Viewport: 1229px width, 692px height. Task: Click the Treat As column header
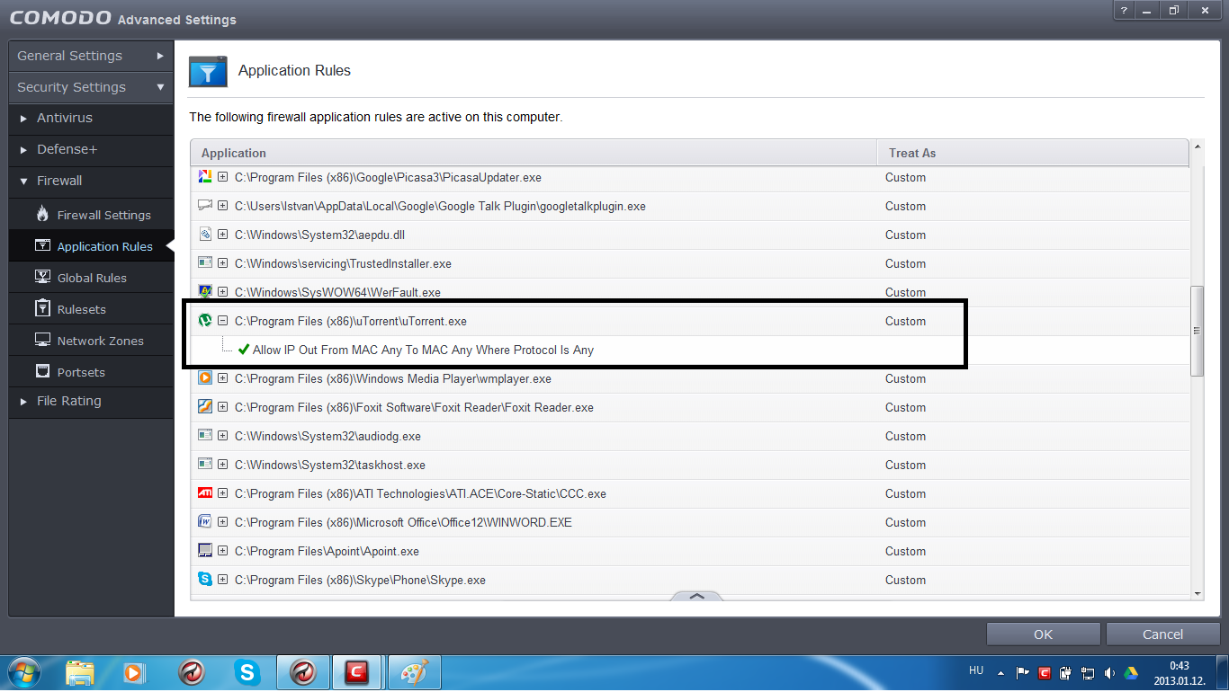click(x=1033, y=153)
